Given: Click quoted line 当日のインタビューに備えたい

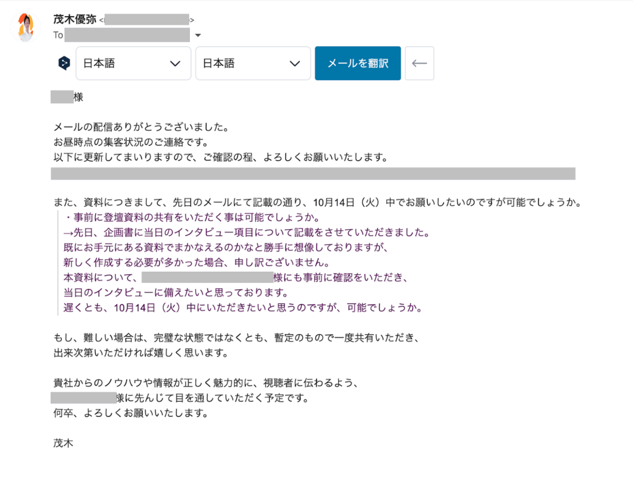Looking at the screenshot, I should click(176, 292).
